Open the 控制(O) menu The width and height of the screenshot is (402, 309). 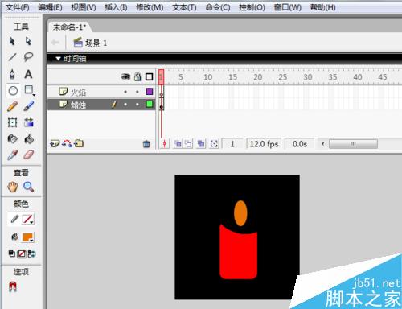(252, 7)
